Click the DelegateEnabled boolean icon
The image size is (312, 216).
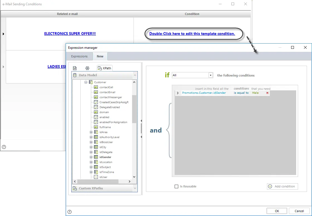point(96,107)
